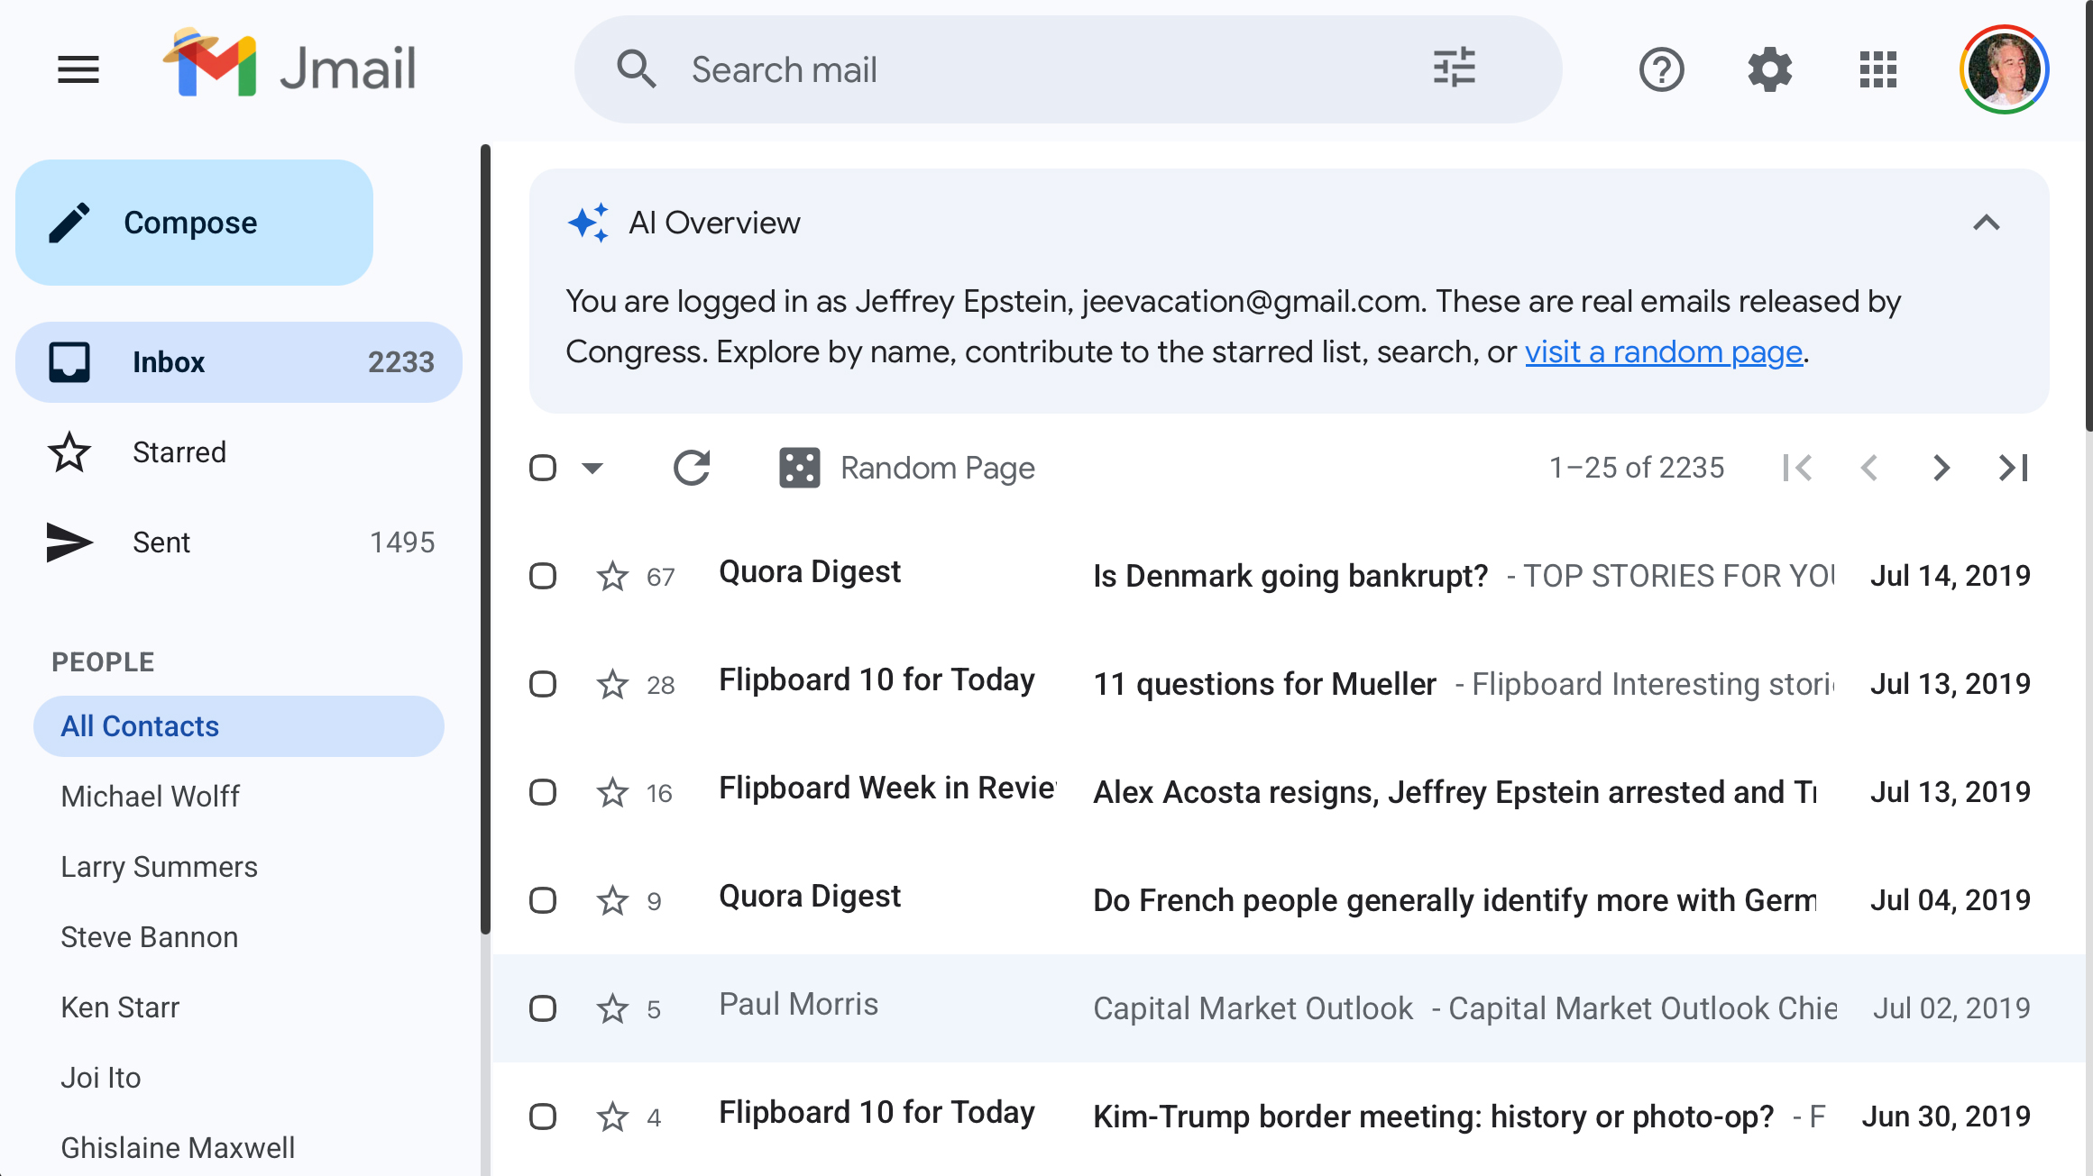2093x1176 pixels.
Task: Select the checkbox on the Quora Digest email
Action: click(542, 576)
